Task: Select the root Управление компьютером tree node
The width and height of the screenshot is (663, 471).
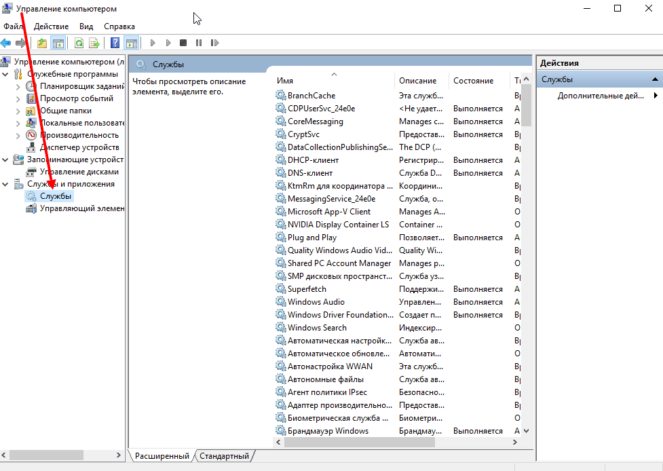Action: (x=69, y=62)
